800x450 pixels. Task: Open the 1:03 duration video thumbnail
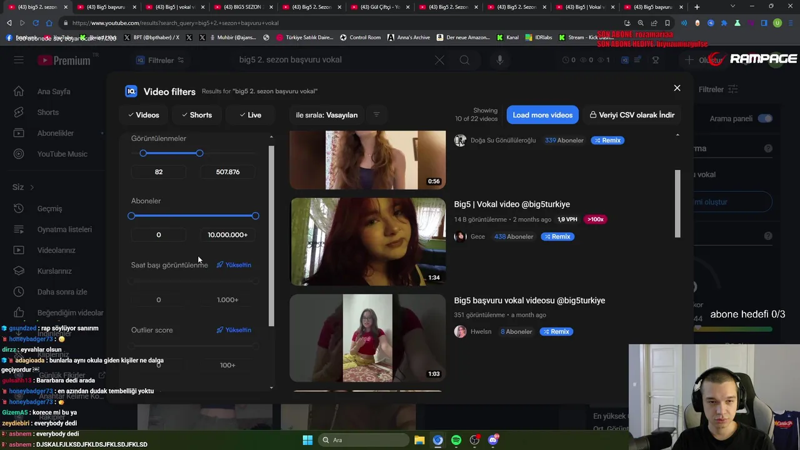[367, 337]
